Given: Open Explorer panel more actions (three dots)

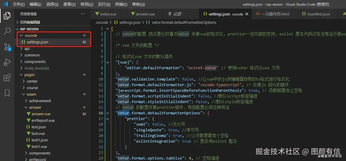Looking at the screenshot, I should (83, 14).
